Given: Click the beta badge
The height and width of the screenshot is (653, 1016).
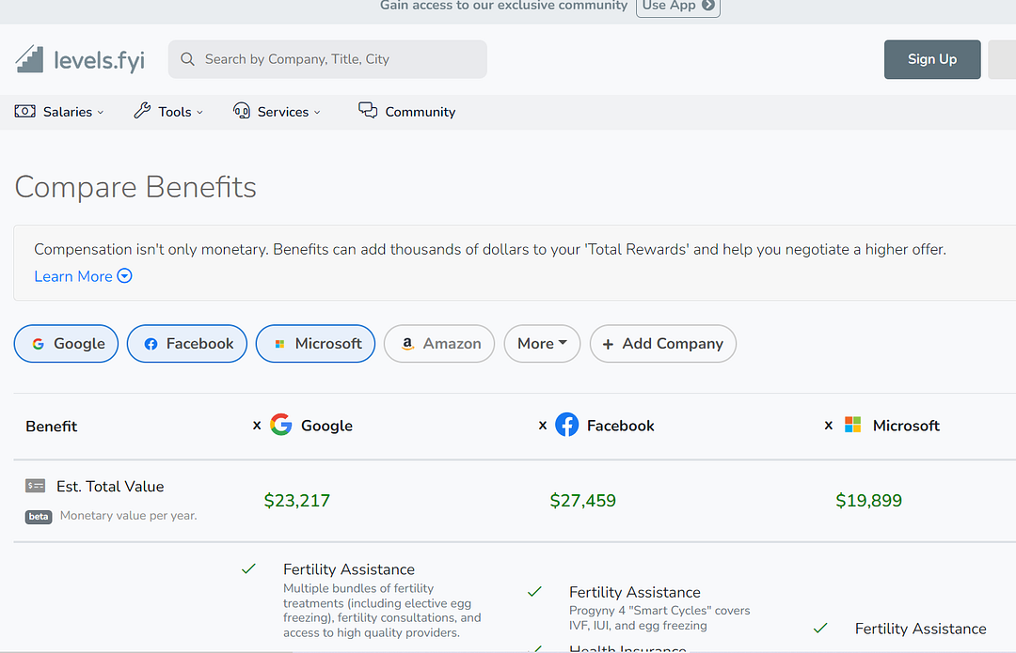Looking at the screenshot, I should (39, 517).
